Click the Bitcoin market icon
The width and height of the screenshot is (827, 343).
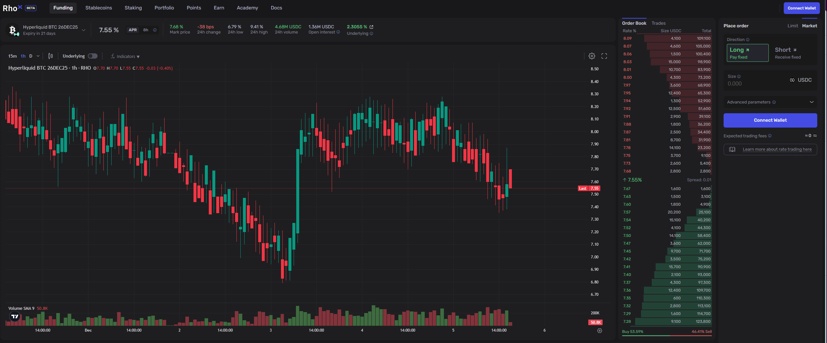tap(13, 30)
